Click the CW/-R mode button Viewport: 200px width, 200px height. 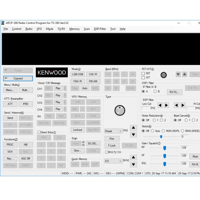tap(93, 74)
